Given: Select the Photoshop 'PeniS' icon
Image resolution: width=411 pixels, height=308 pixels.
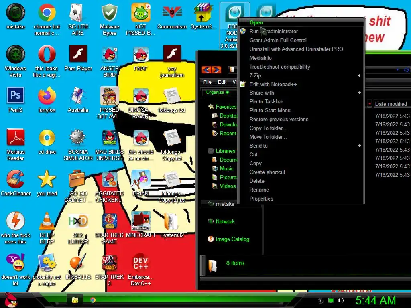Looking at the screenshot, I should pos(16,100).
